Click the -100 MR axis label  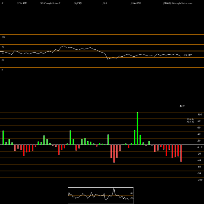(200, 180)
